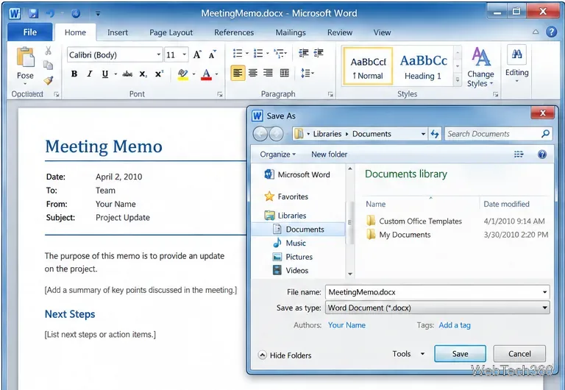Open the Custom Office Templates folder
Screen dimensions: 565x390
point(414,221)
